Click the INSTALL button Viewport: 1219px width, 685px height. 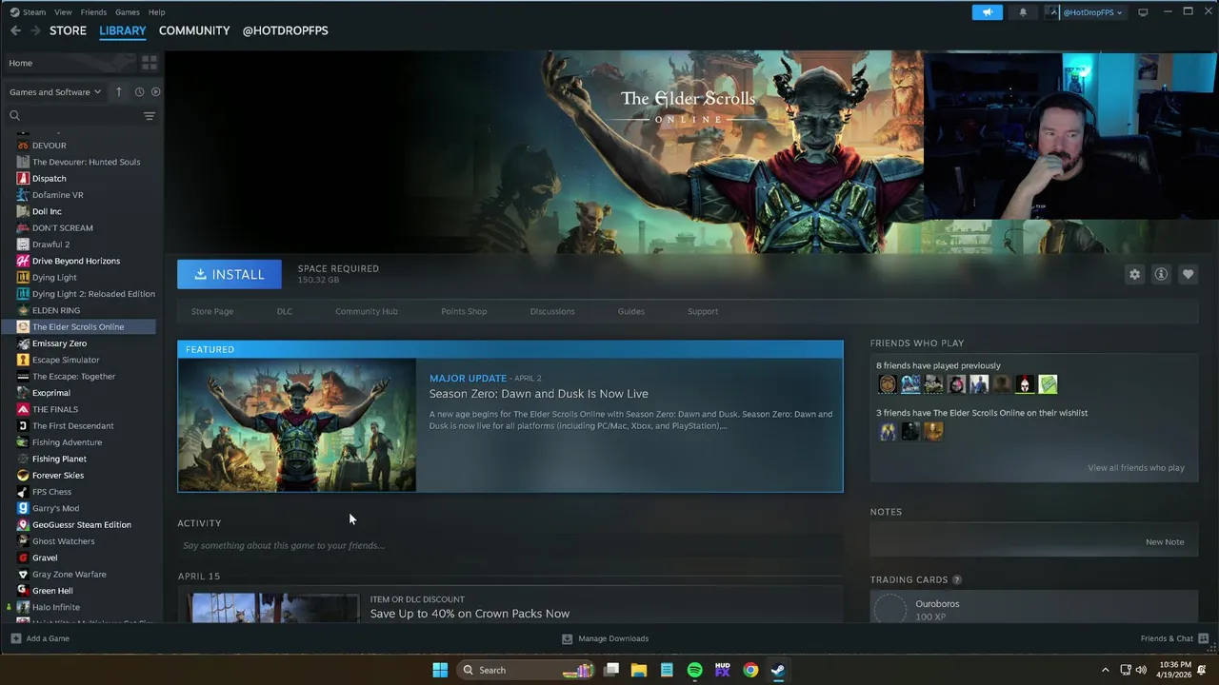pos(230,274)
